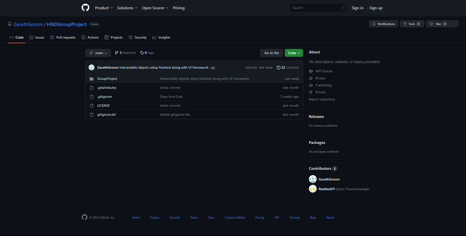Screen dimensions: 466x236
Task: Click the footer GitHub logo
Action: click(85, 217)
